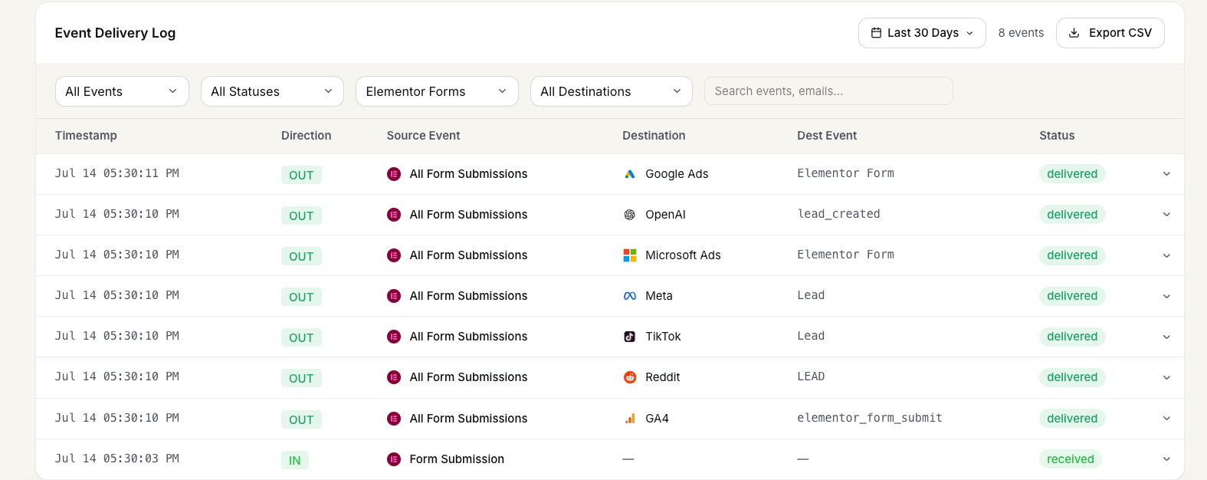Open the Elementor Forms source dropdown

(x=437, y=91)
